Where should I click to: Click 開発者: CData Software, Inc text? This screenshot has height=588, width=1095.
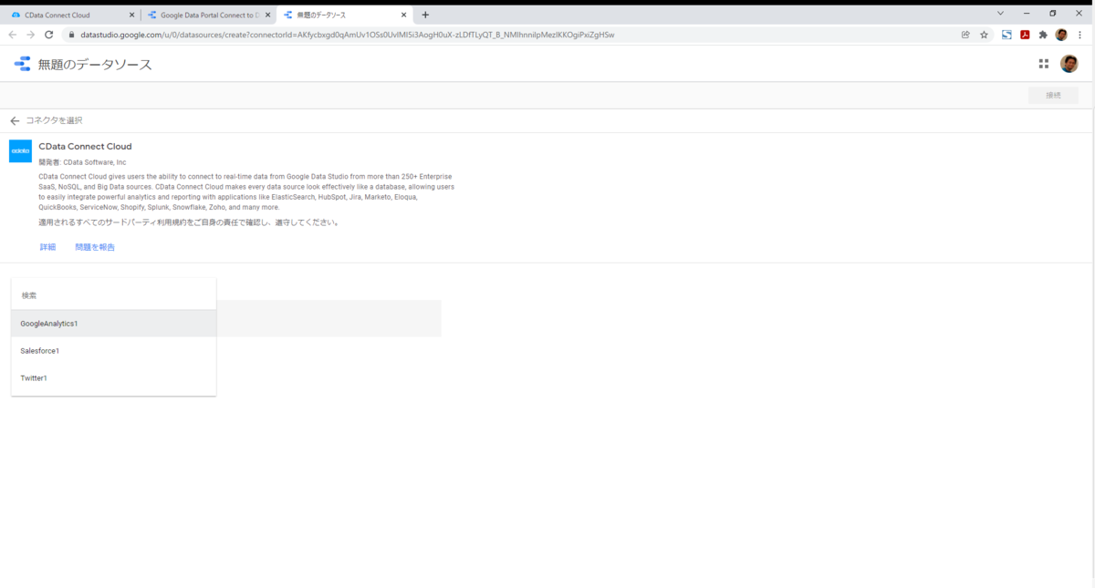click(82, 162)
